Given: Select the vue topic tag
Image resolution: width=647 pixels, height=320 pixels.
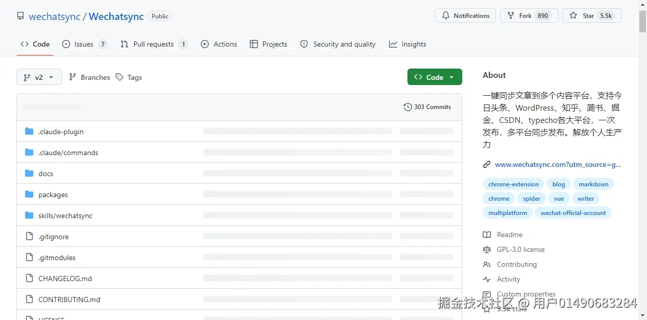Looking at the screenshot, I should 559,199.
